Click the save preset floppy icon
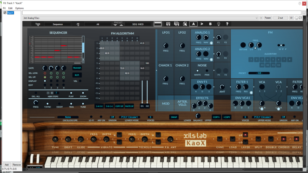The image size is (308, 173). point(168,24)
